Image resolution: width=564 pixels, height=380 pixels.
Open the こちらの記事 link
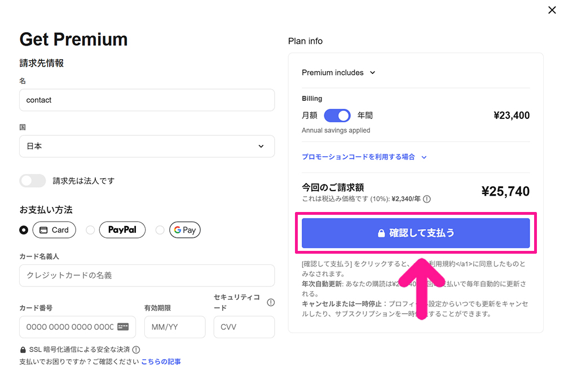pyautogui.click(x=161, y=361)
